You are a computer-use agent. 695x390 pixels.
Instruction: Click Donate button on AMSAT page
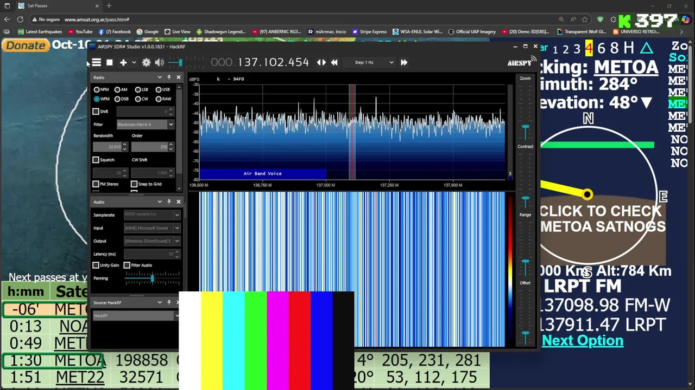click(x=26, y=45)
